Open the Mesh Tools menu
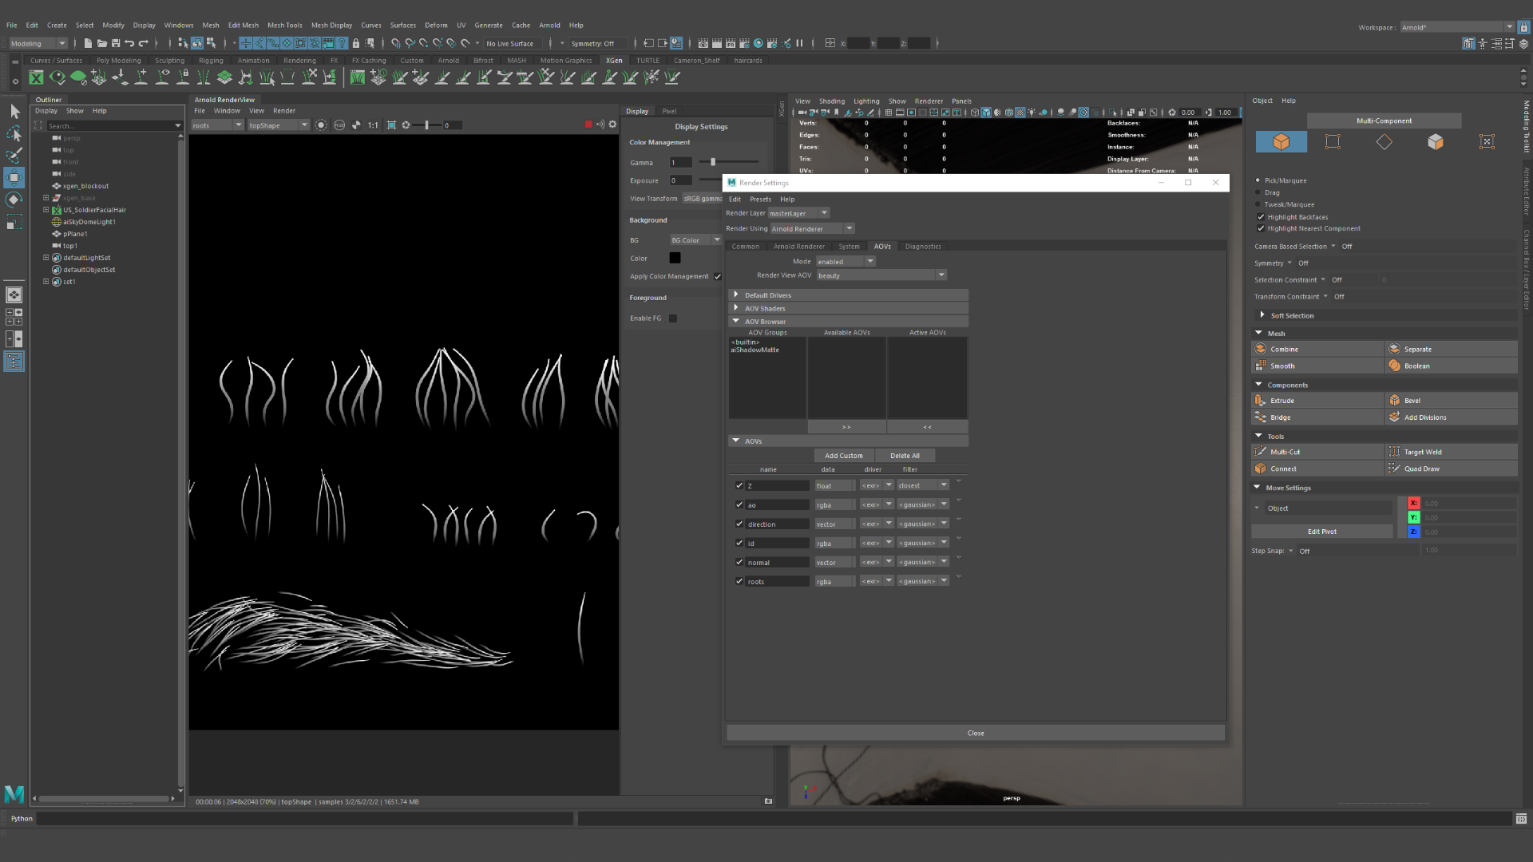Image resolution: width=1533 pixels, height=862 pixels. pos(284,25)
